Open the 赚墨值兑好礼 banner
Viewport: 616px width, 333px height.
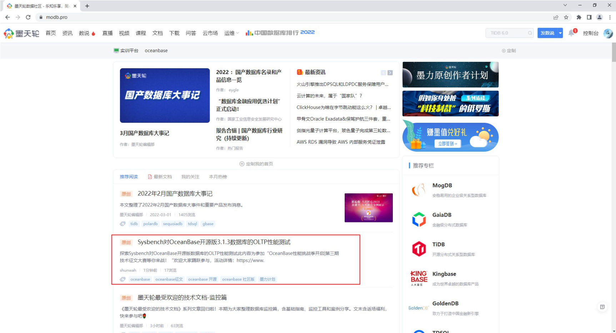point(451,136)
